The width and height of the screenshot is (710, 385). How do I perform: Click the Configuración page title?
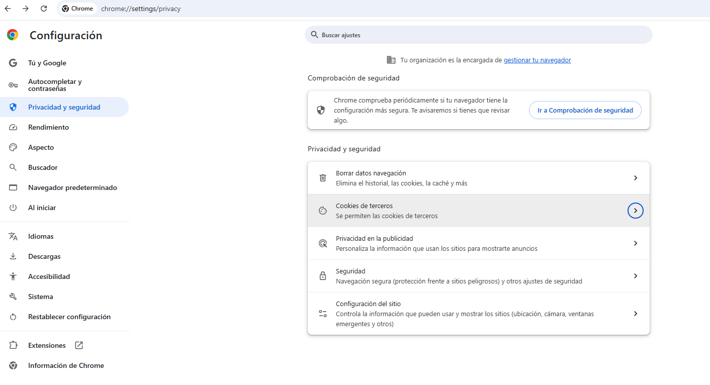pyautogui.click(x=66, y=35)
